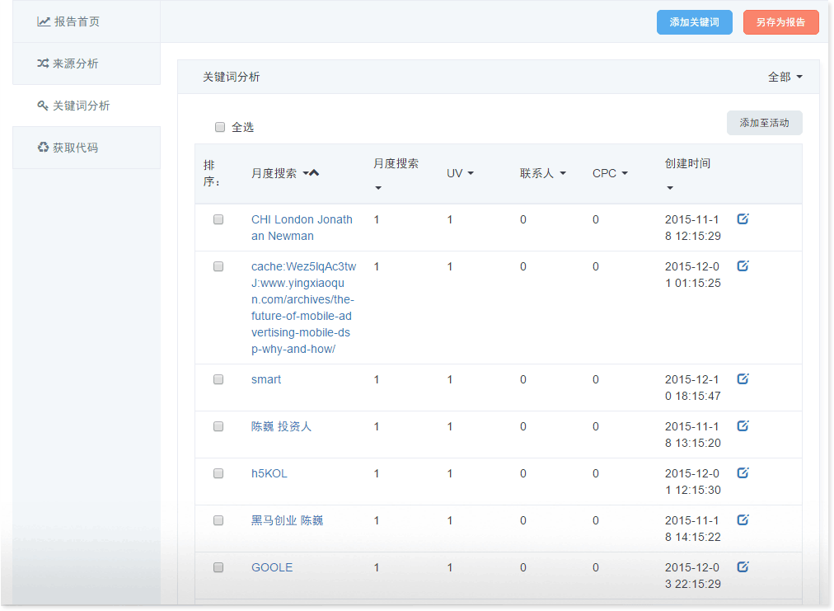Open the 联系人 column sort dropdown
834x611 pixels.
563,173
